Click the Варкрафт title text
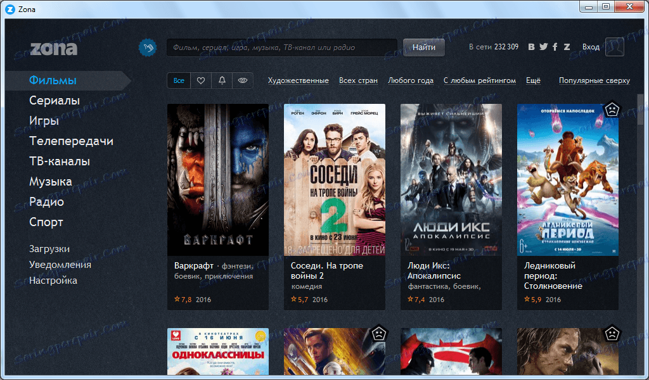Screen dimensions: 649x380 [x=194, y=265]
